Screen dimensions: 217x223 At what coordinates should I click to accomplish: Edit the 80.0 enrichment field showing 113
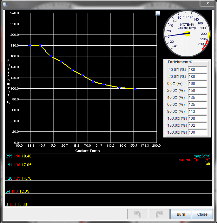click(x=197, y=111)
